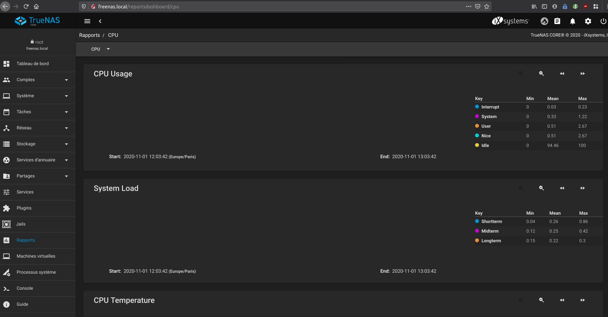
Task: Open the CPU report selector dropdown
Action: point(100,49)
